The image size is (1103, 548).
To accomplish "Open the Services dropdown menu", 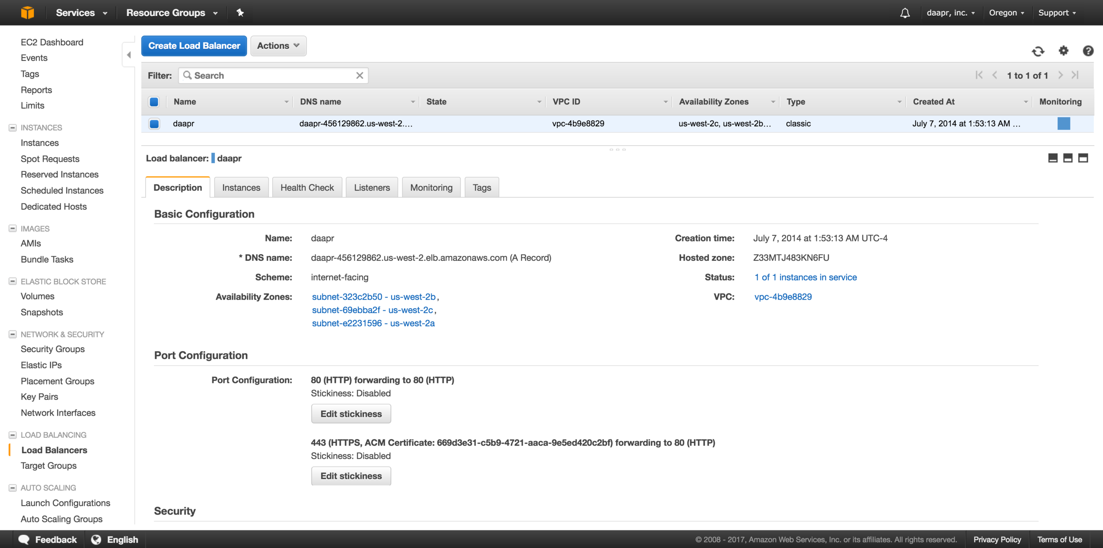I will (82, 13).
